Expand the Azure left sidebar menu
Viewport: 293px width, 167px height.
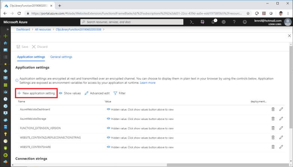coord(8,30)
